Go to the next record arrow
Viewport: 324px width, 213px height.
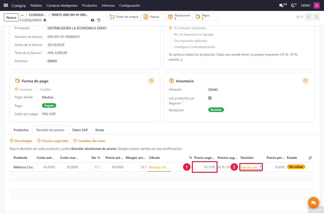coord(316,17)
